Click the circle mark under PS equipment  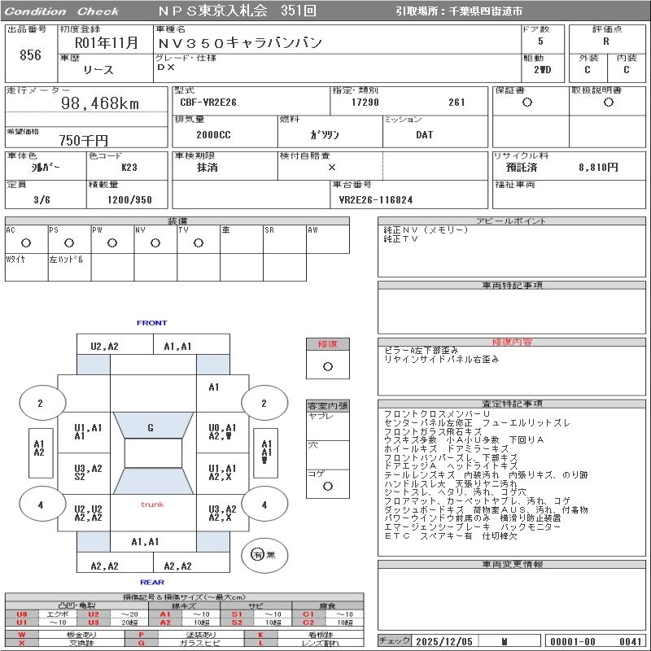68,242
